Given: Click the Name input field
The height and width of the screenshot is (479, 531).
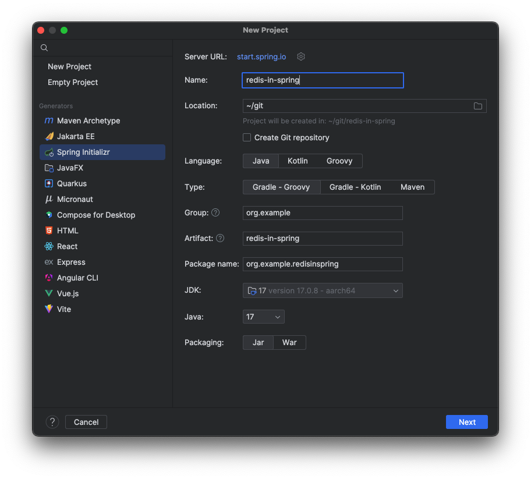Looking at the screenshot, I should tap(323, 80).
